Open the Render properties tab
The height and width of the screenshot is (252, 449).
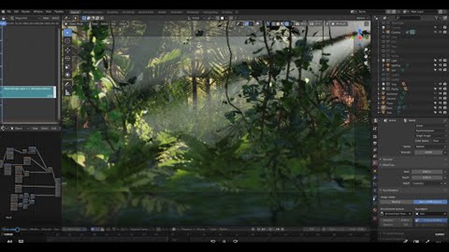pyautogui.click(x=375, y=136)
